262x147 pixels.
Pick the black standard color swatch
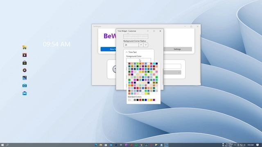tap(138, 100)
